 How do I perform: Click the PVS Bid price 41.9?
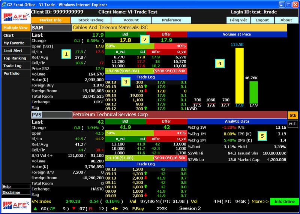coord(125,127)
